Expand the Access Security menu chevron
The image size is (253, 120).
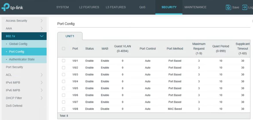42,21
